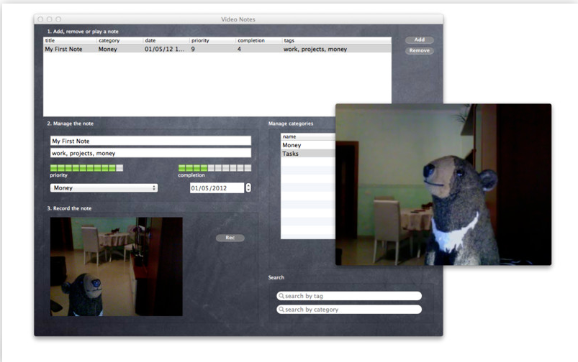578x362 pixels.
Task: Sort notes by the priority column header
Action: [x=213, y=40]
